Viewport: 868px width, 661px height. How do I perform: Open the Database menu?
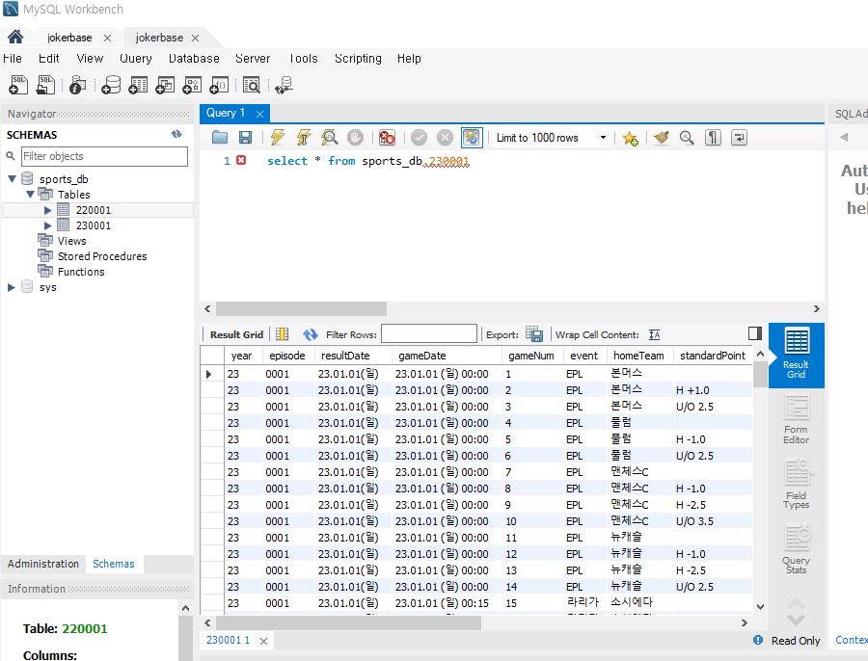(194, 59)
